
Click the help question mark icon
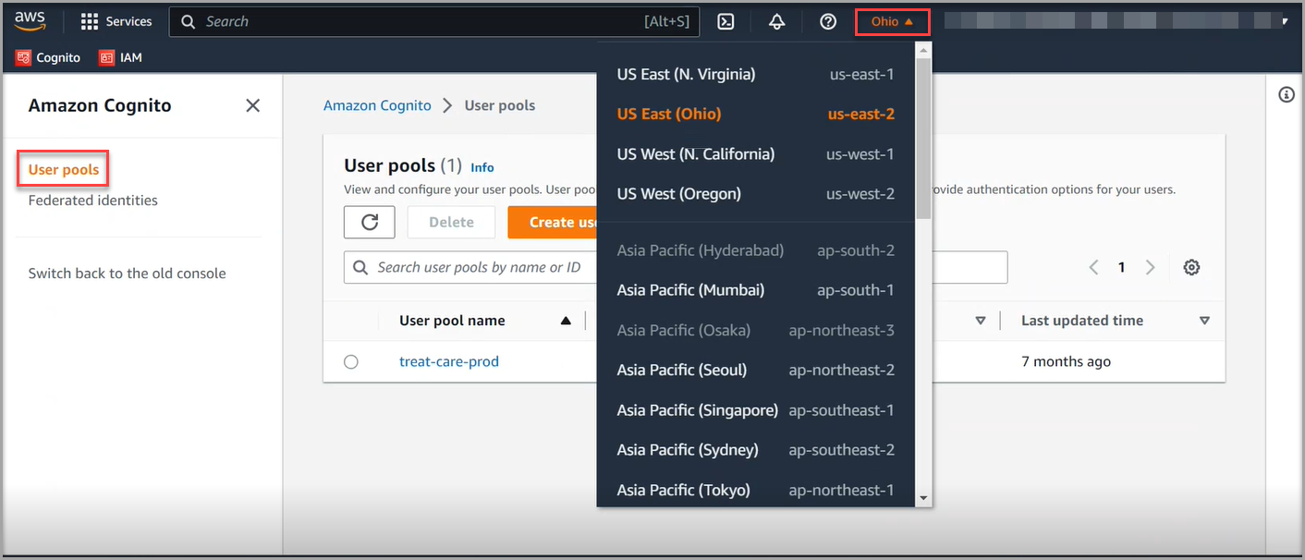tap(828, 21)
